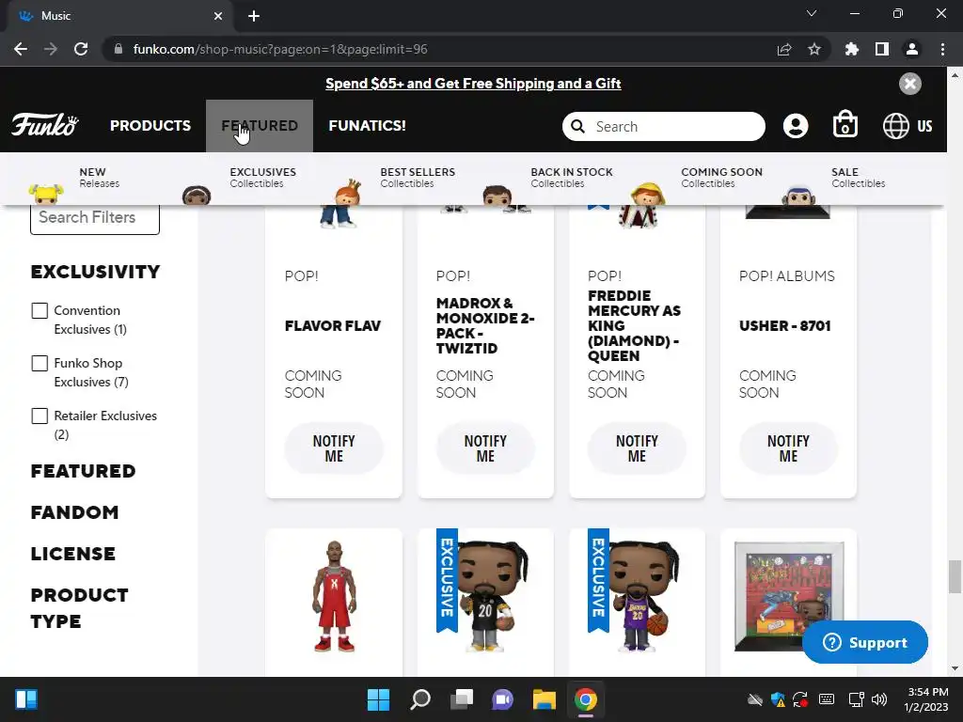Viewport: 963px width, 722px height.
Task: Open File Explorer from the taskbar
Action: point(545,699)
